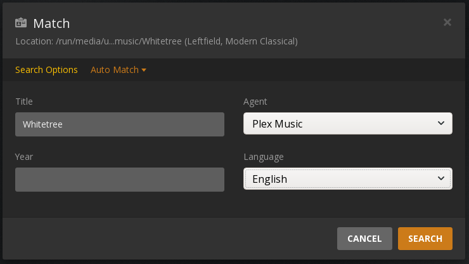The width and height of the screenshot is (469, 264).
Task: Open the Agent dropdown showing Plex Music
Action: [x=347, y=124]
